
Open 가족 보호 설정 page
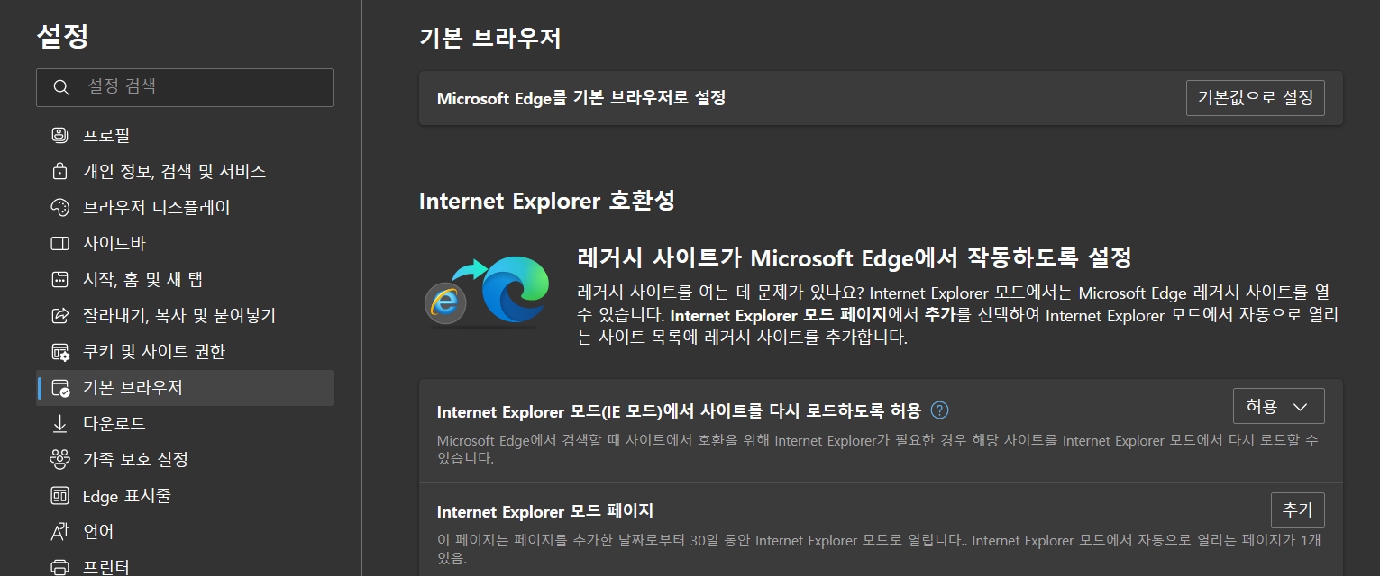click(185, 459)
